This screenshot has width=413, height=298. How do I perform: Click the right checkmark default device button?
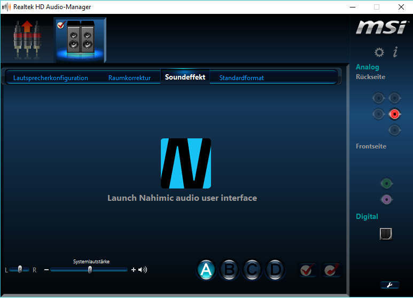[x=332, y=270]
